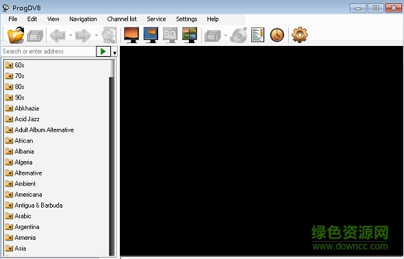Focus the Search or enter address field
Image resolution: width=404 pixels, height=259 pixels.
[x=49, y=51]
